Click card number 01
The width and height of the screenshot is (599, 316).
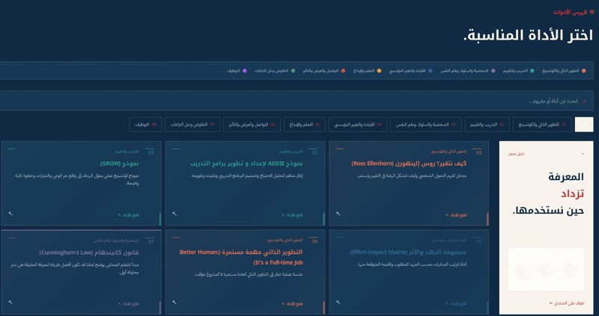pyautogui.click(x=478, y=152)
